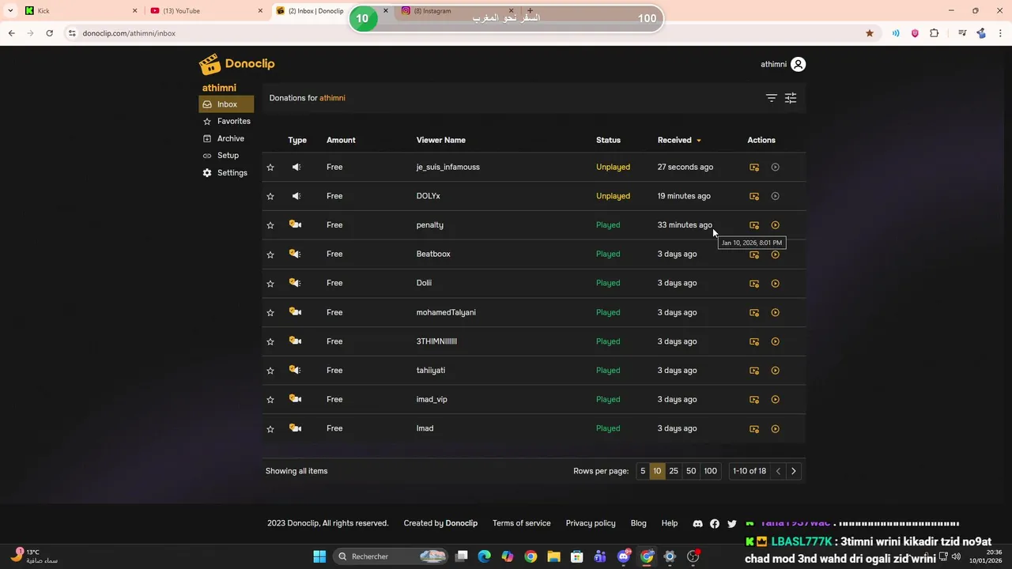Image resolution: width=1012 pixels, height=569 pixels.
Task: Reload the page with refresh button
Action: tap(49, 33)
